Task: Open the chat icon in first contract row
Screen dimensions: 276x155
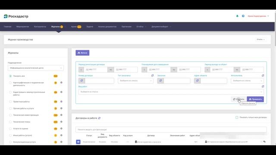Action: (x=264, y=142)
